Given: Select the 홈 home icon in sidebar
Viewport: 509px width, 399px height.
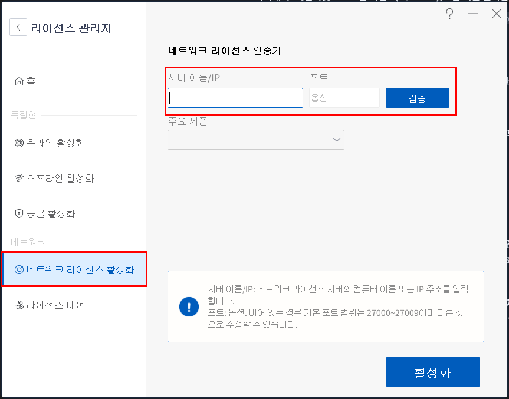Looking at the screenshot, I should coord(18,81).
